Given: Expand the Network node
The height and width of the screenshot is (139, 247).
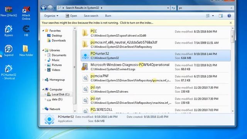Looking at the screenshot, I should [43, 109].
